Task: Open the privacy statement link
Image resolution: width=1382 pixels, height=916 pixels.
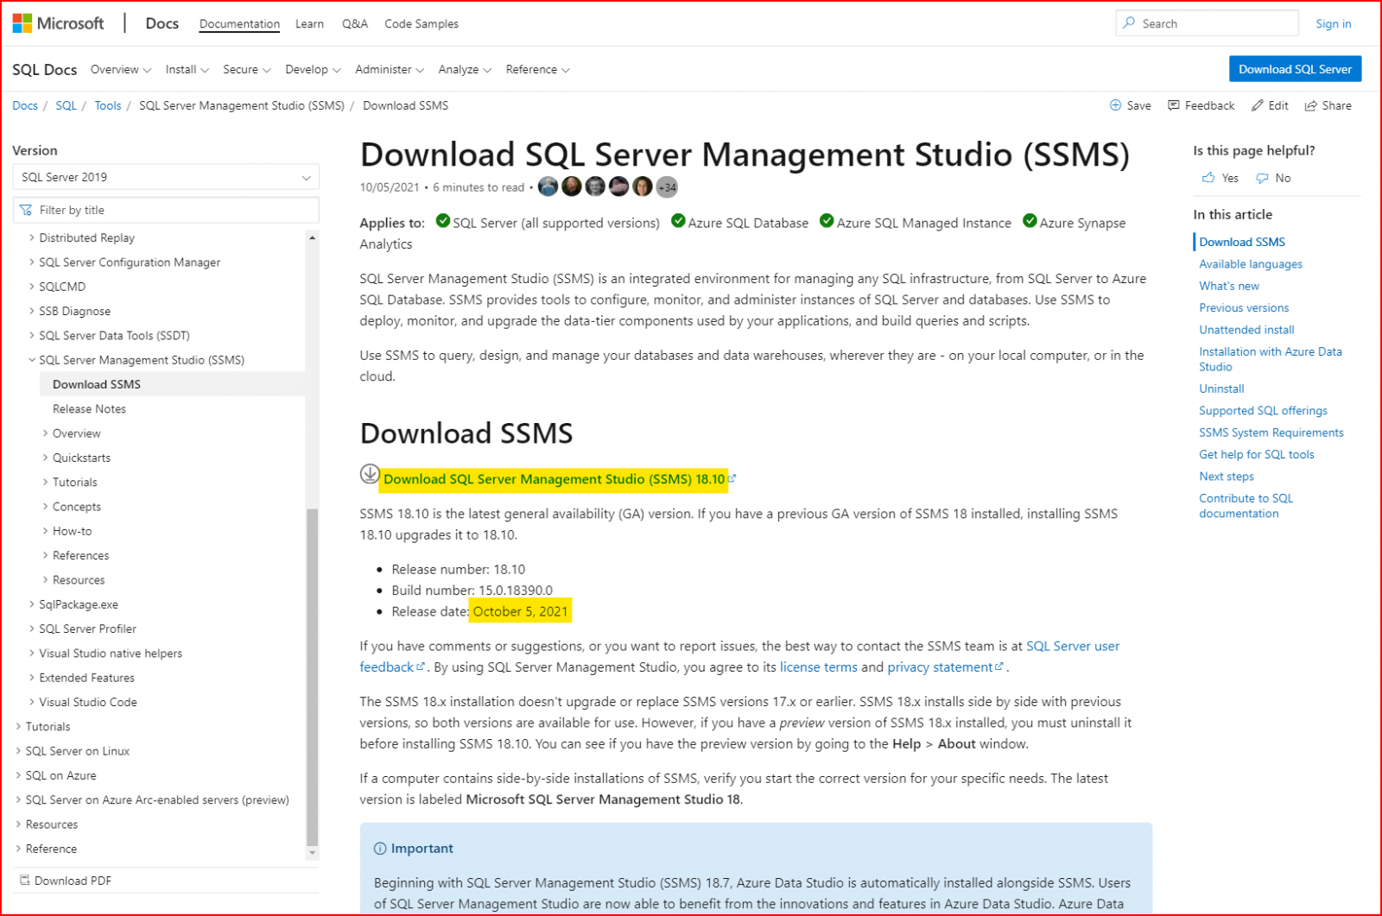Action: click(945, 667)
